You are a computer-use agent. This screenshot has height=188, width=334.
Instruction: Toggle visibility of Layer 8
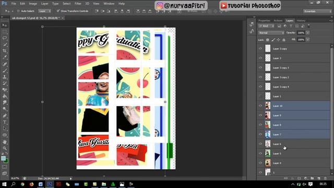[260, 125]
